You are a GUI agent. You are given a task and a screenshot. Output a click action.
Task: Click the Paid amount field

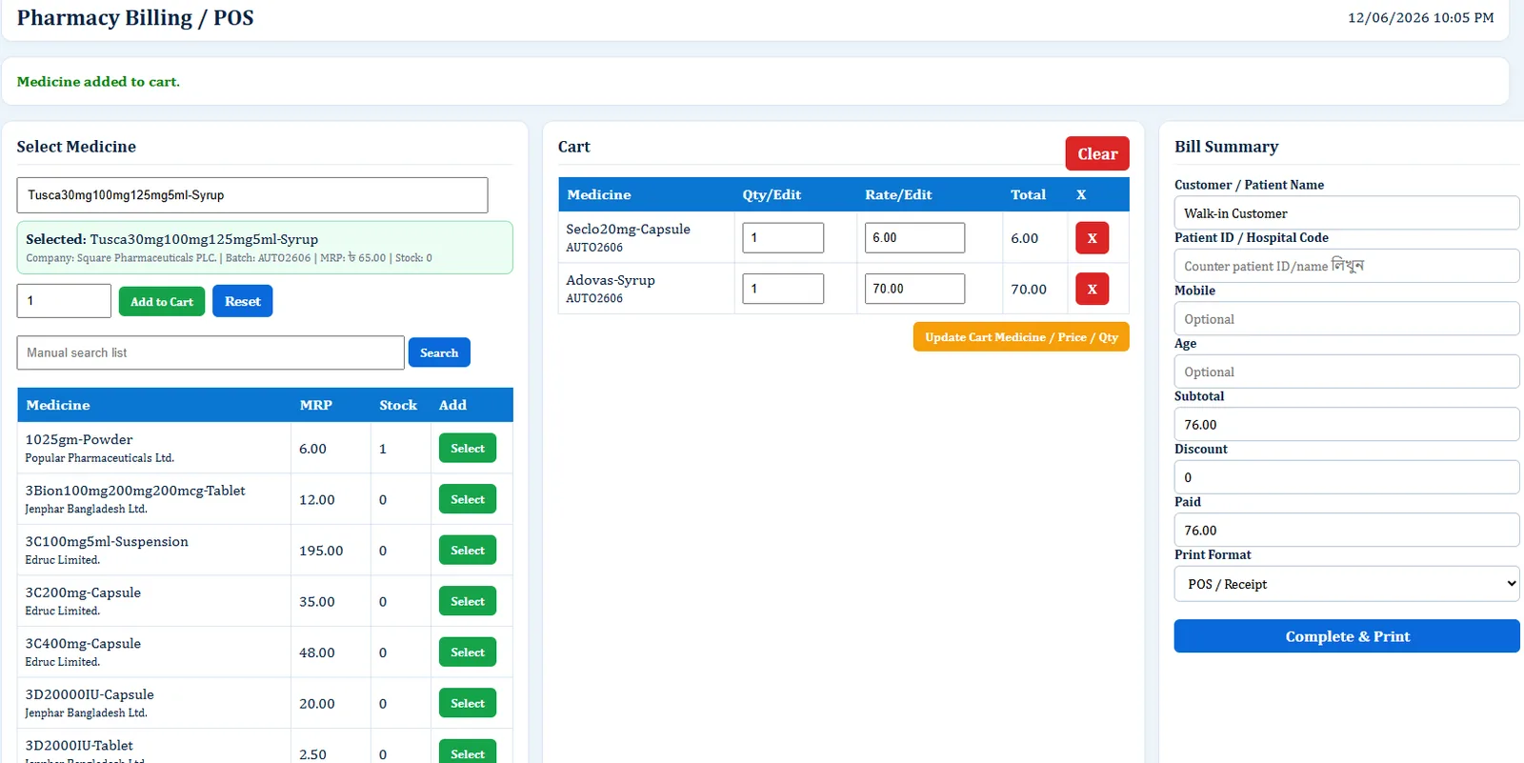tap(1347, 531)
